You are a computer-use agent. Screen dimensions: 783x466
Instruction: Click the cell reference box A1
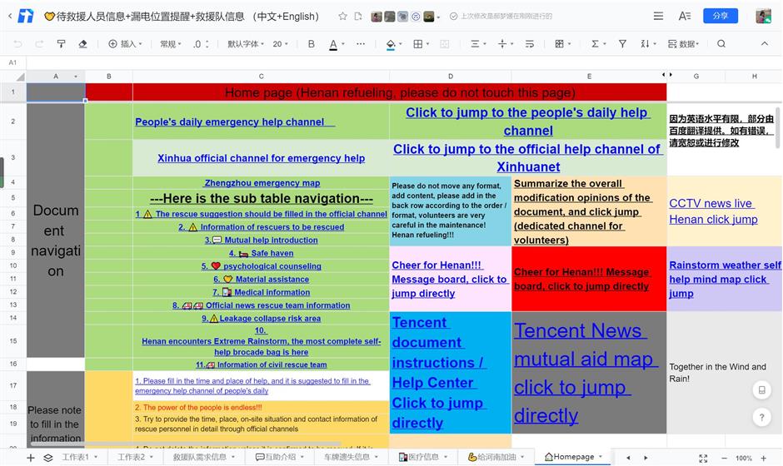[x=12, y=62]
